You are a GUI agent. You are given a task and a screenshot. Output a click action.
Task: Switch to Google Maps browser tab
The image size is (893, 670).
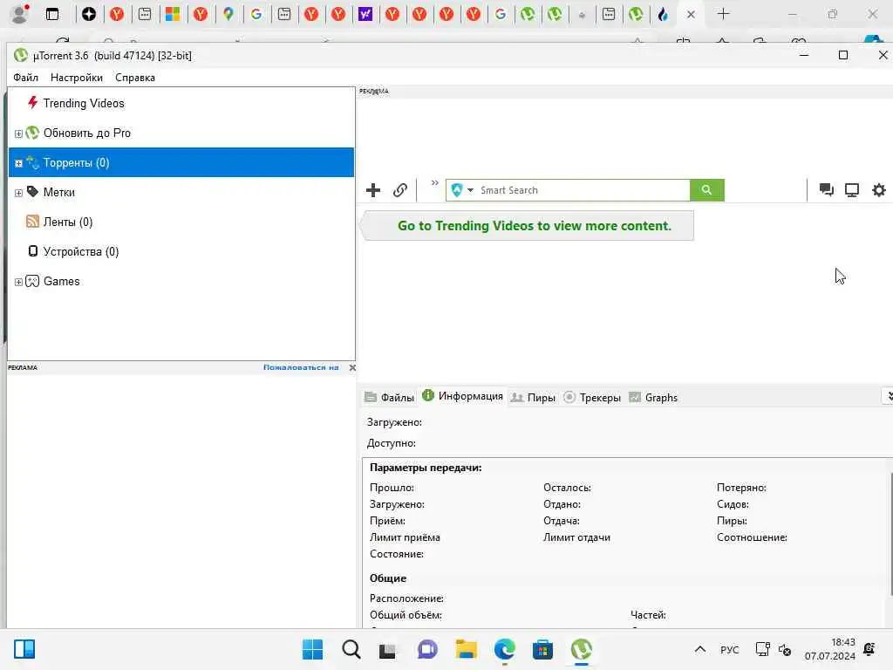[228, 14]
